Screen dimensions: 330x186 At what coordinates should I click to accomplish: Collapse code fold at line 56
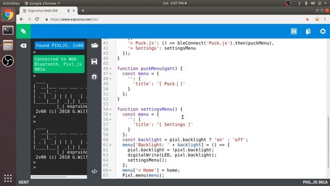point(110,119)
